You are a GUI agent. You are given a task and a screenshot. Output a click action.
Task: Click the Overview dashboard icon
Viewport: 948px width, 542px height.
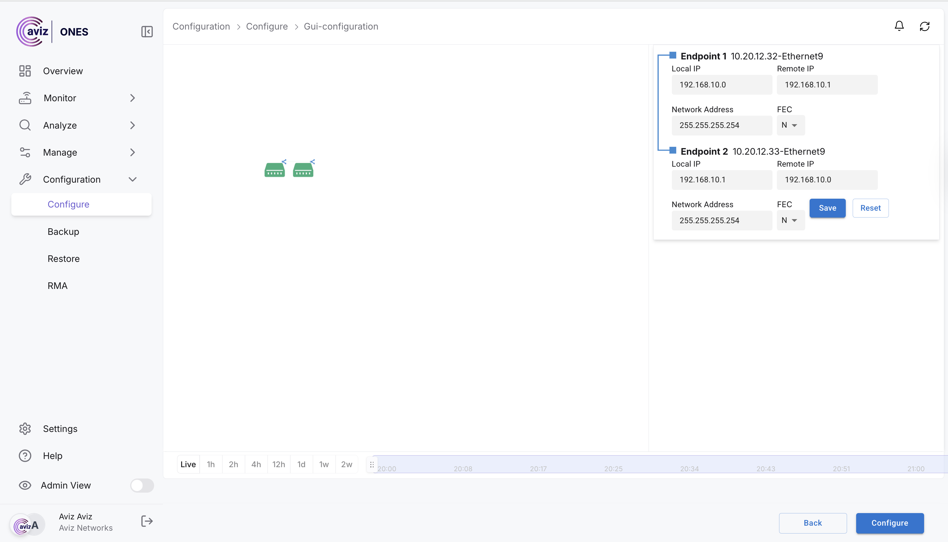(x=25, y=71)
